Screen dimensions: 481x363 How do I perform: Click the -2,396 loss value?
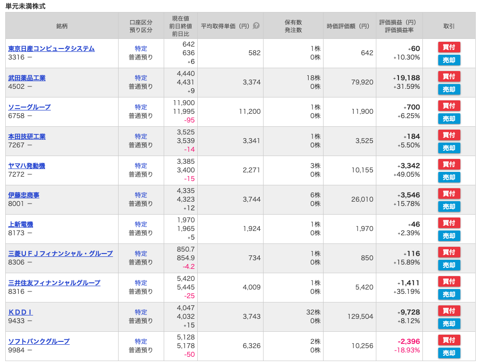pos(409,341)
